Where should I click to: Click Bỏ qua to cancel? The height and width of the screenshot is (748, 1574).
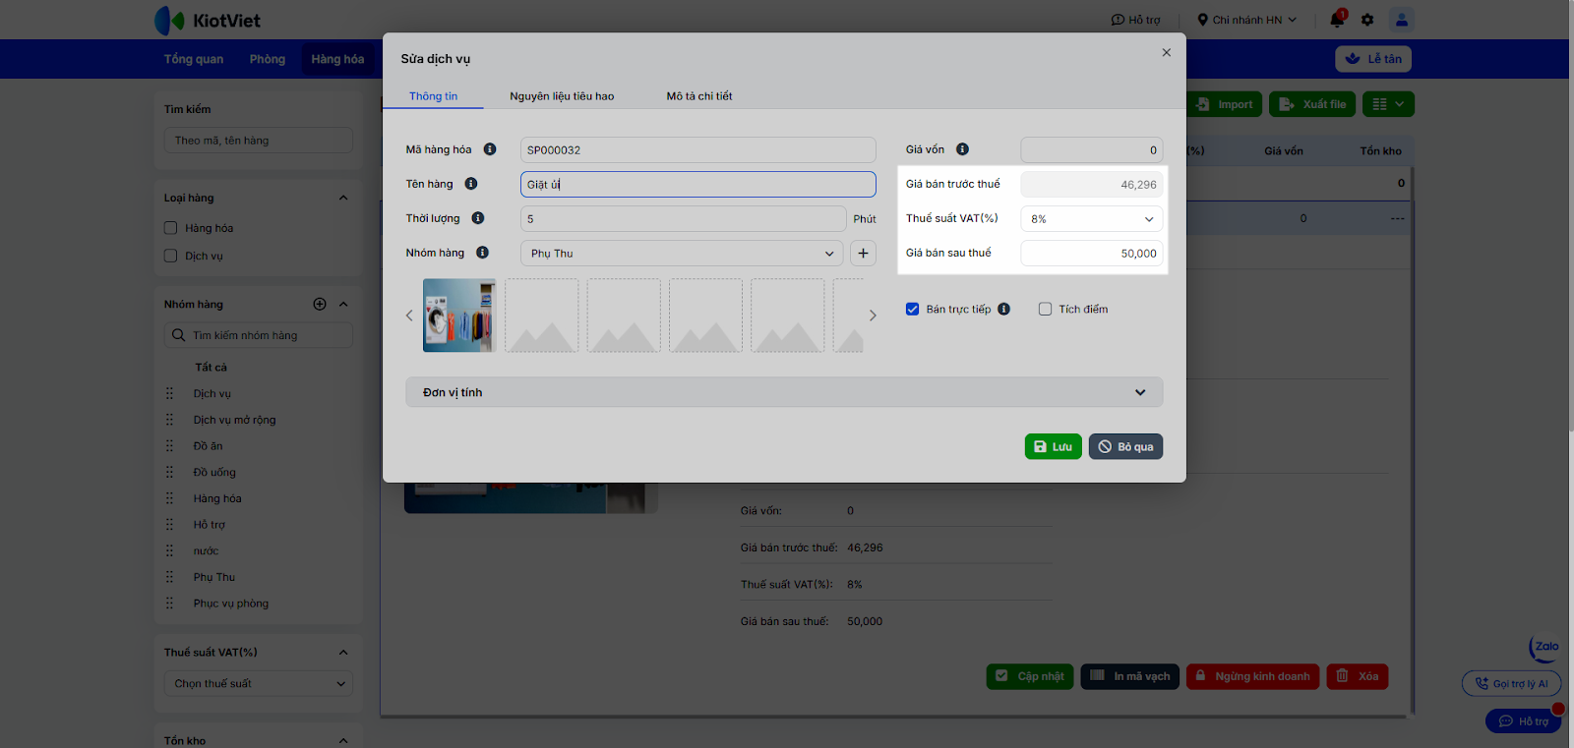(1125, 446)
